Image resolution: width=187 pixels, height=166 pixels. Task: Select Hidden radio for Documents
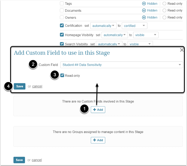(x=144, y=10)
